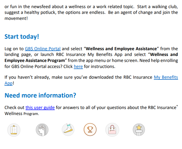Open the My Benefits link

166,77
